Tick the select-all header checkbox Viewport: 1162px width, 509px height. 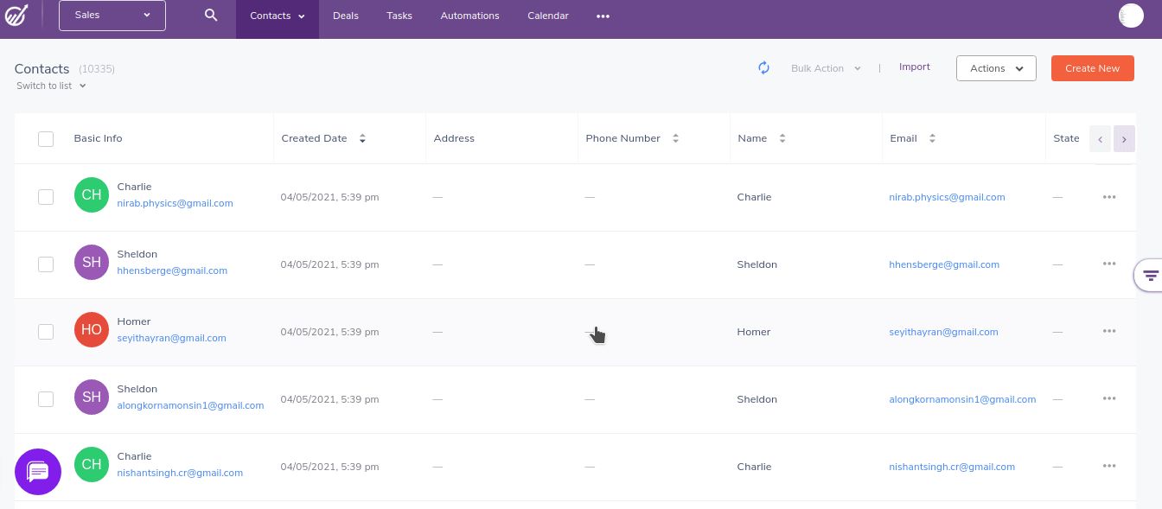[46, 139]
